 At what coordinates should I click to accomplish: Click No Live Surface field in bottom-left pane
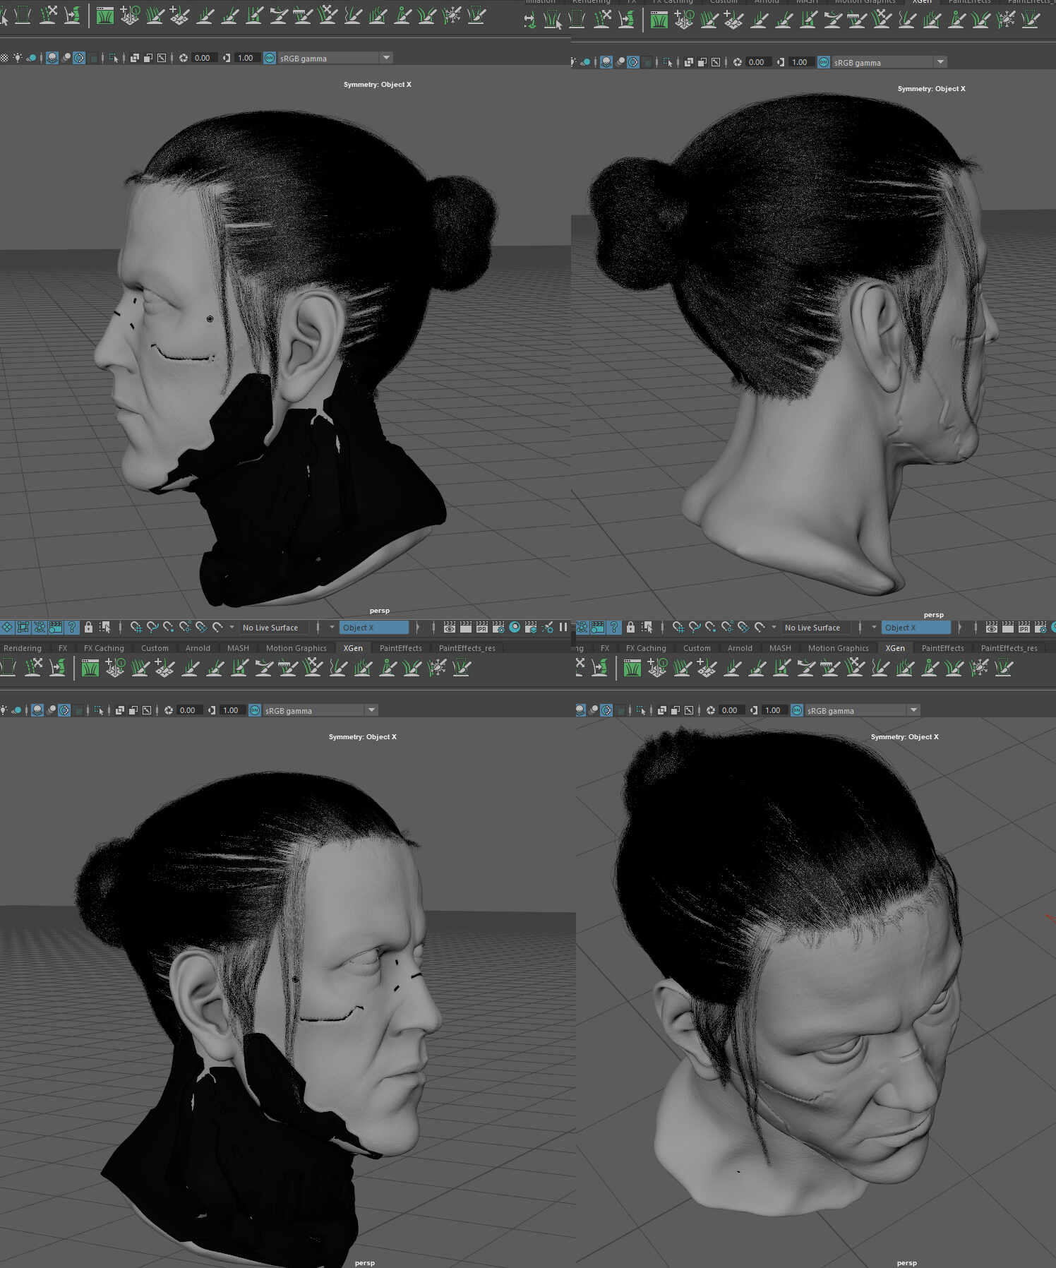pos(275,628)
